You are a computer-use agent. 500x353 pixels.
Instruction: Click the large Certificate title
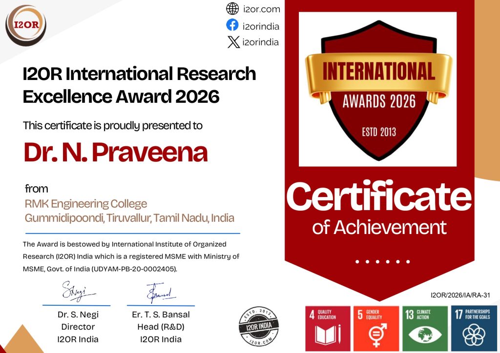pyautogui.click(x=379, y=196)
